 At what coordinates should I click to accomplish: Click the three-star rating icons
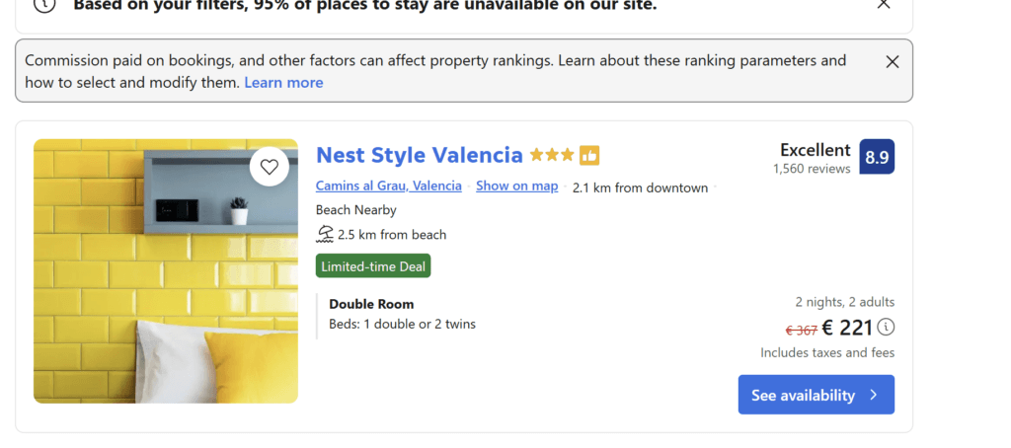[x=551, y=156]
